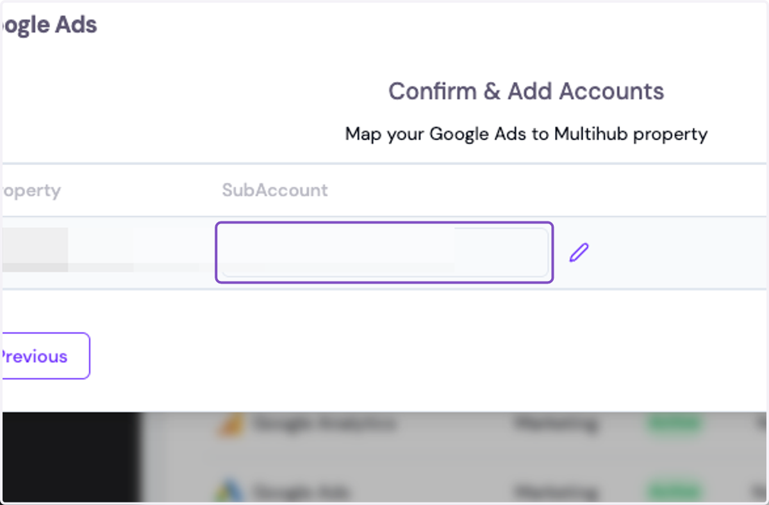Click the Previous button
The image size is (769, 505).
click(45, 356)
